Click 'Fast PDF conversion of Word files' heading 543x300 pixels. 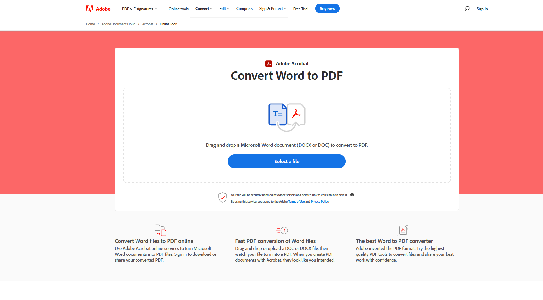coord(276,241)
